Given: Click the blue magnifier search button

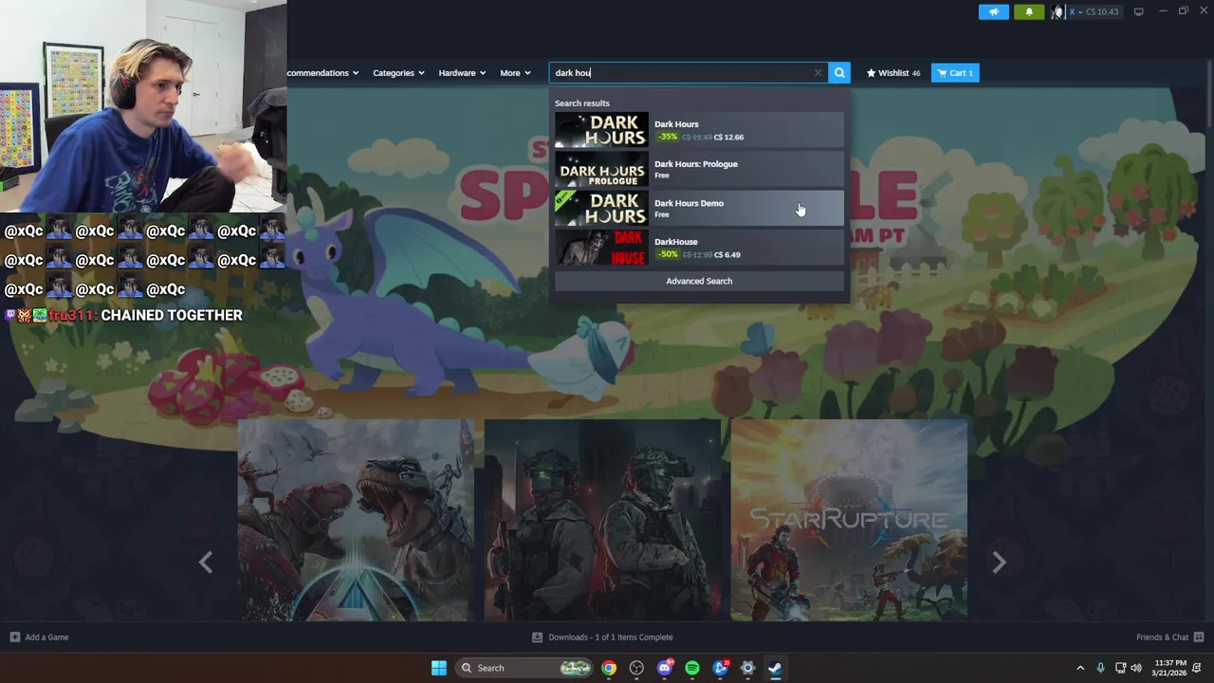Looking at the screenshot, I should click(x=839, y=73).
